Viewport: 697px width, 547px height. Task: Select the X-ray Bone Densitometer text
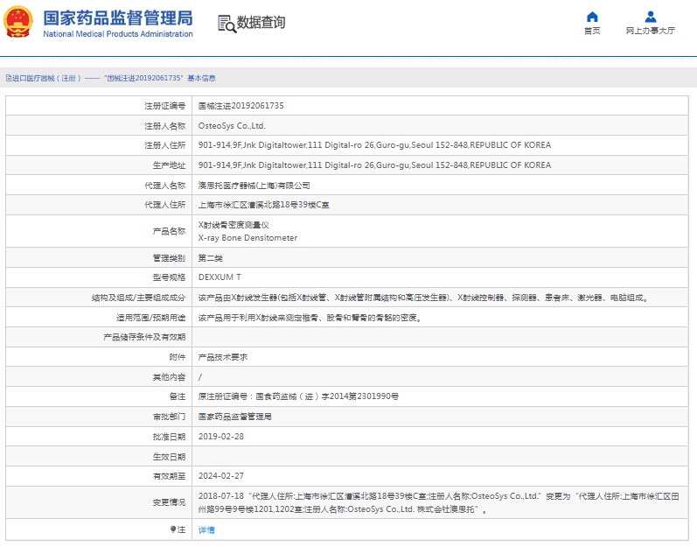click(247, 238)
